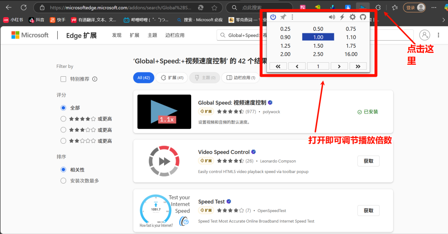Screen dimensions: 448x234
Task: Open the 抖音 bookmark
Action: [36, 20]
